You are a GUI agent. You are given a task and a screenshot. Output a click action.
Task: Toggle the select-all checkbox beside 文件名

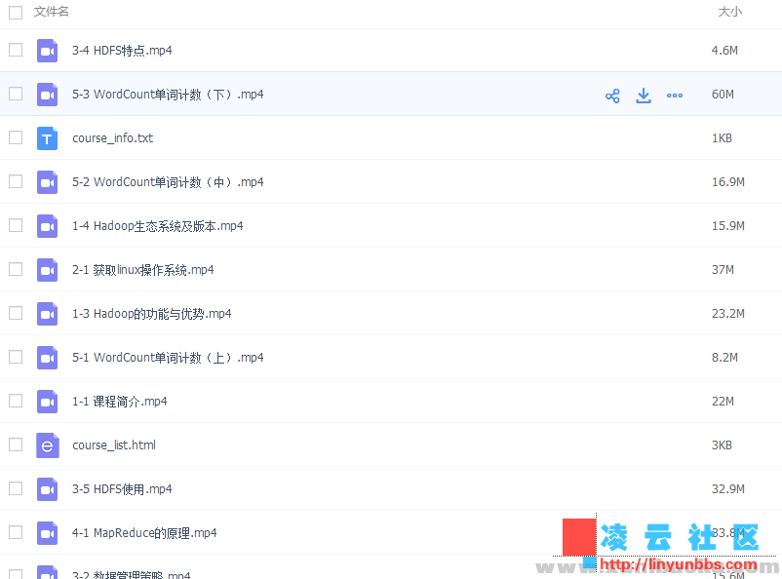[16, 12]
